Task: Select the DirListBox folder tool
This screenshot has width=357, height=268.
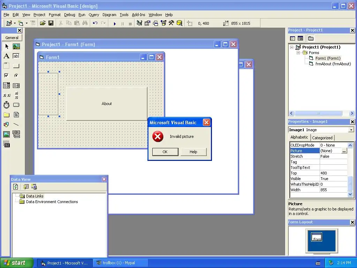Action: 7,114
